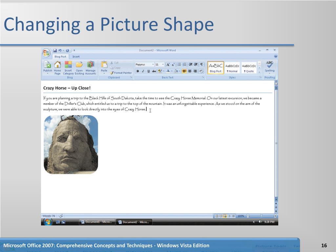
Task: Align text left
Action: [184, 71]
